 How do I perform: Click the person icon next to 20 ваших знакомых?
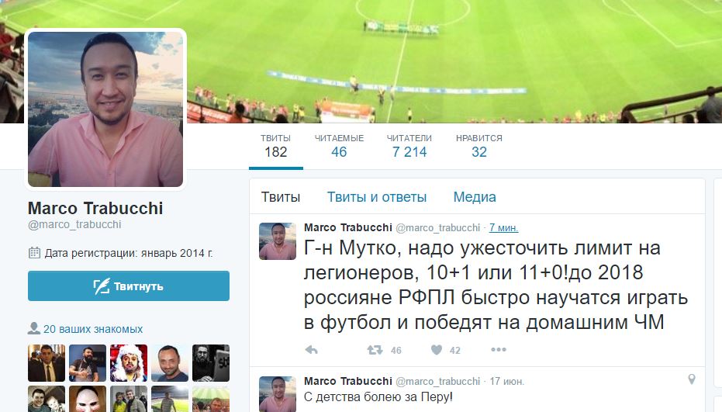point(33,328)
